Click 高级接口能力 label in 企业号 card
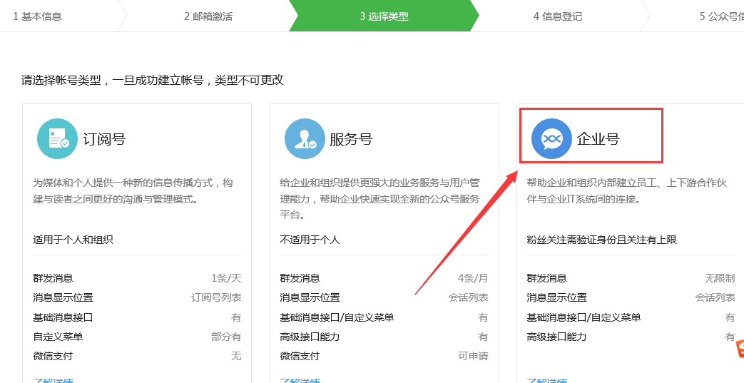Screen dimensions: 744x383 point(556,337)
